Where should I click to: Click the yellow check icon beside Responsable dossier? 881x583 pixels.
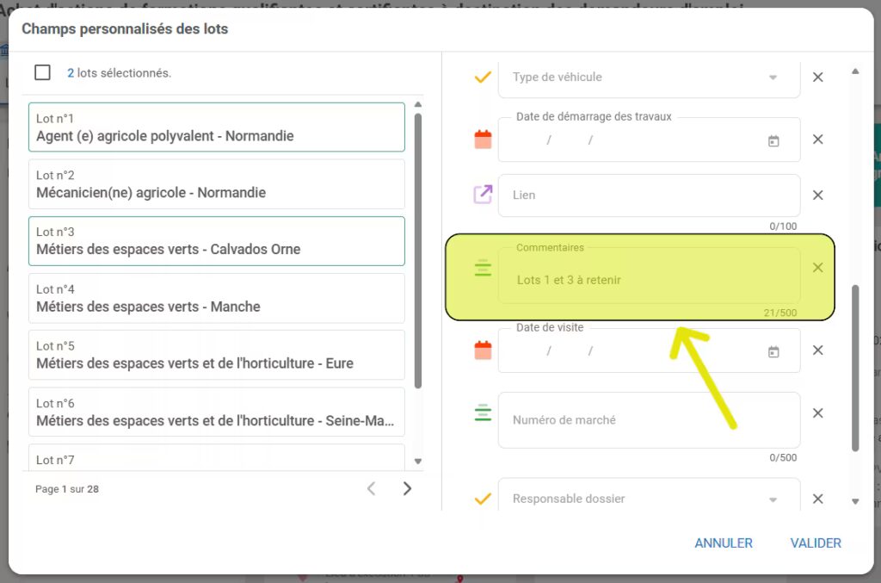[x=482, y=498]
